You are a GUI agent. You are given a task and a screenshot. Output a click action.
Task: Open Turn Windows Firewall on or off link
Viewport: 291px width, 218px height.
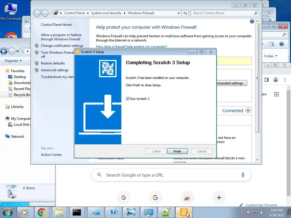57,54
